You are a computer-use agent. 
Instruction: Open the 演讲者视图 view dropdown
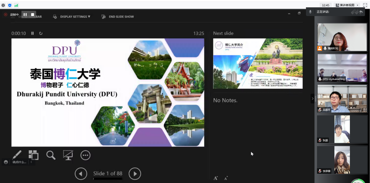pyautogui.click(x=347, y=5)
